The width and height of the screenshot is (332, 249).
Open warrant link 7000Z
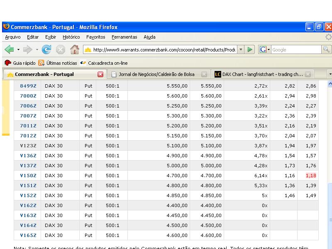[28, 96]
